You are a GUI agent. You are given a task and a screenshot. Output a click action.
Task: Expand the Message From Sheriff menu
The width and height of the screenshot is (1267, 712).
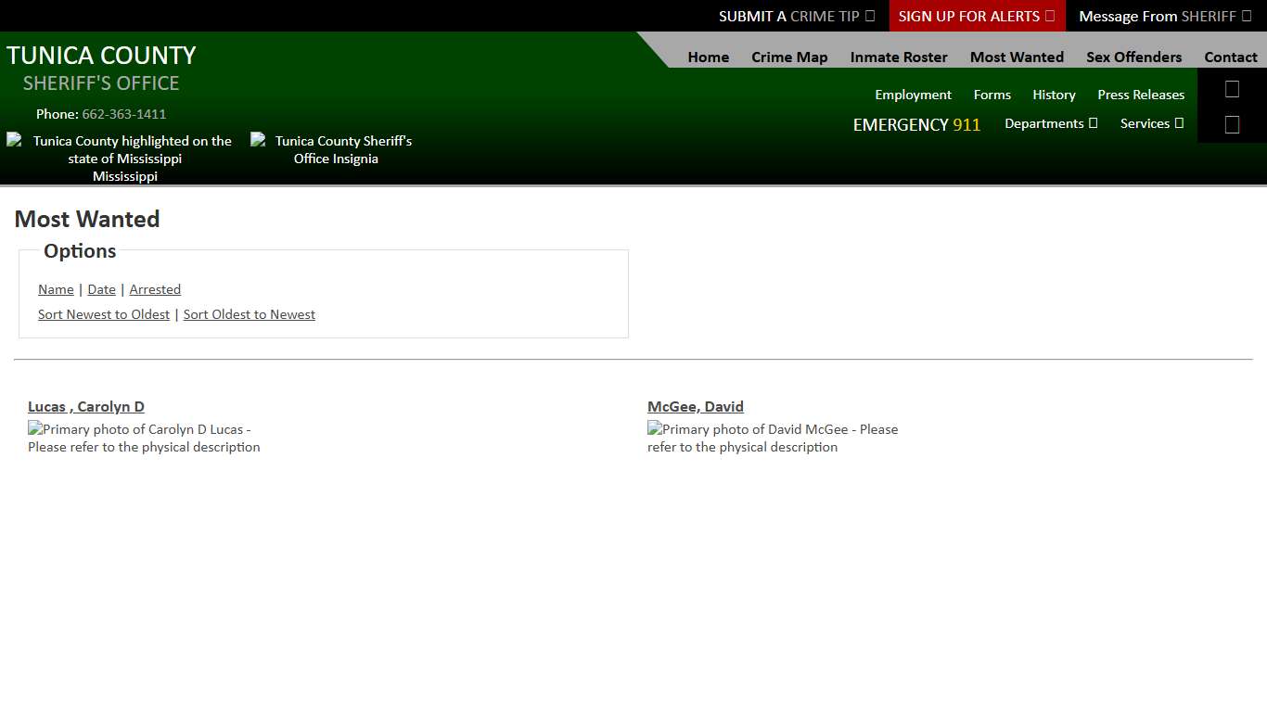point(1164,16)
